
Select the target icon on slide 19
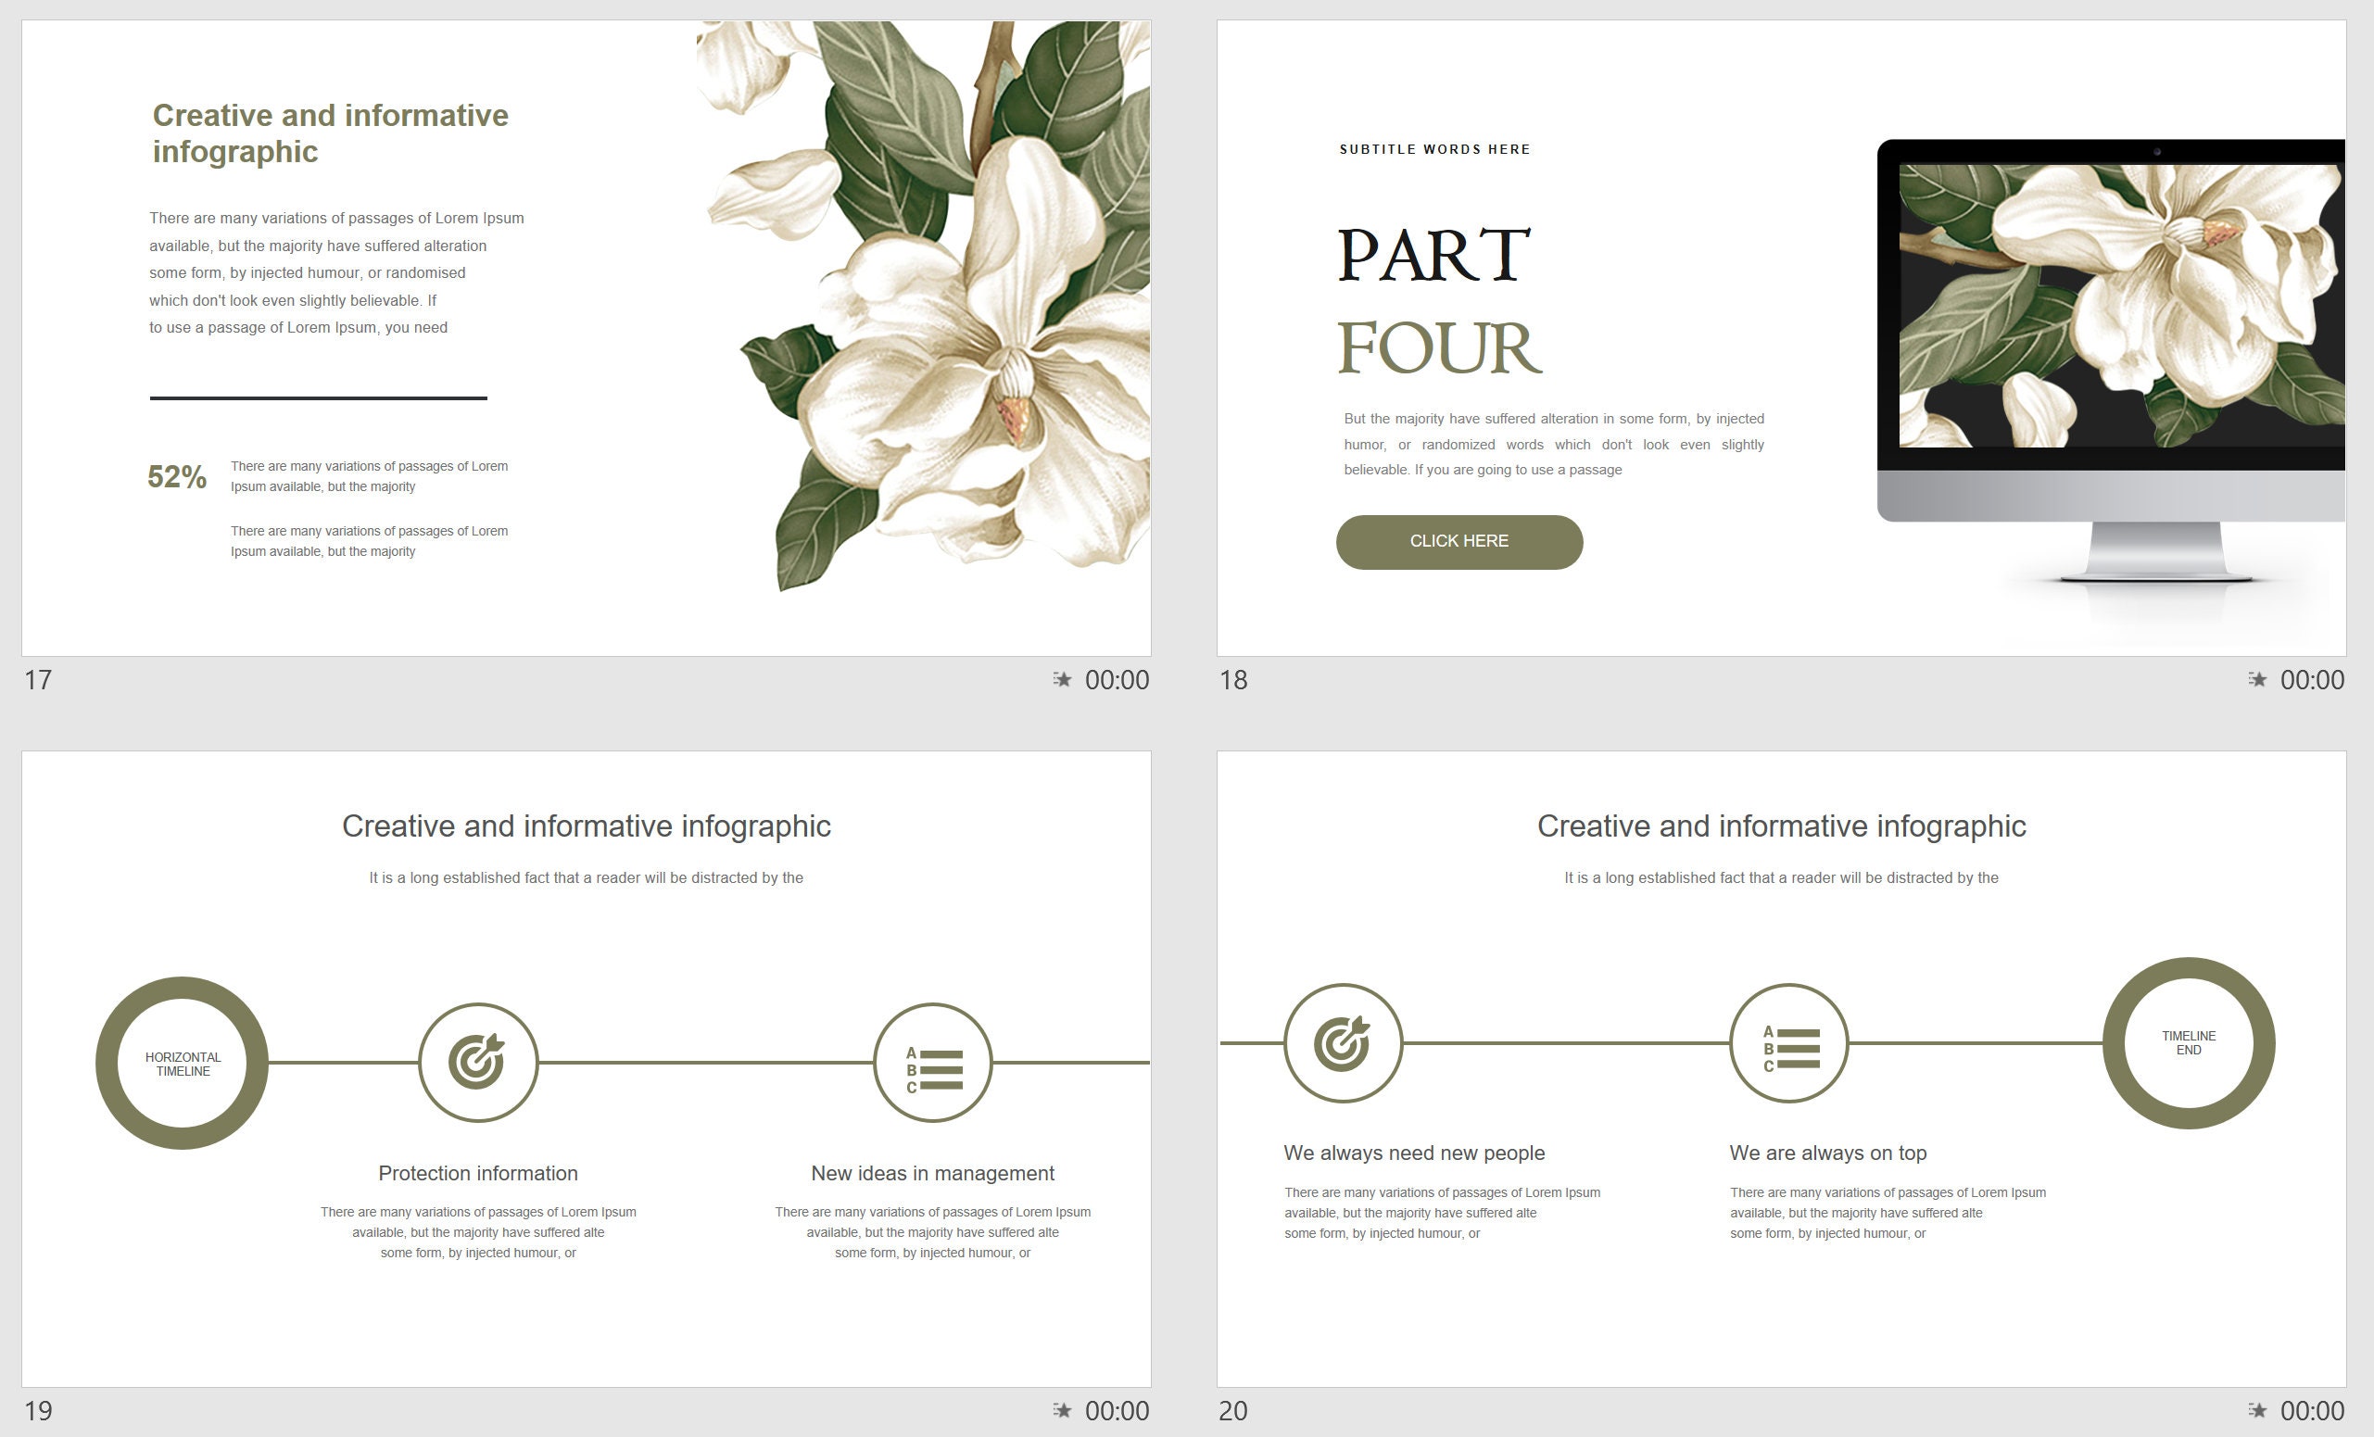479,1063
